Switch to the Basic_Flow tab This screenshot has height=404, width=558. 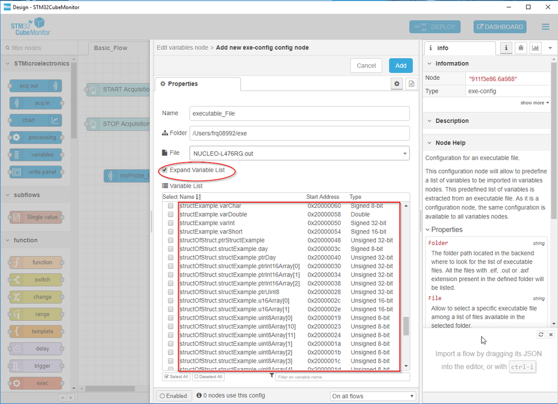click(111, 48)
